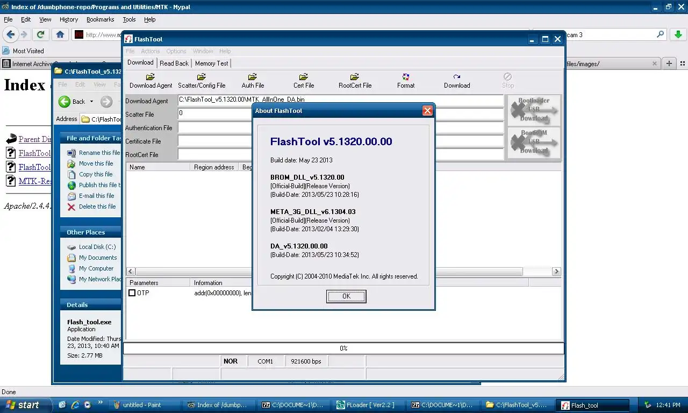
Task: Open the Bookmarks menu in Mypal
Action: pyautogui.click(x=100, y=19)
